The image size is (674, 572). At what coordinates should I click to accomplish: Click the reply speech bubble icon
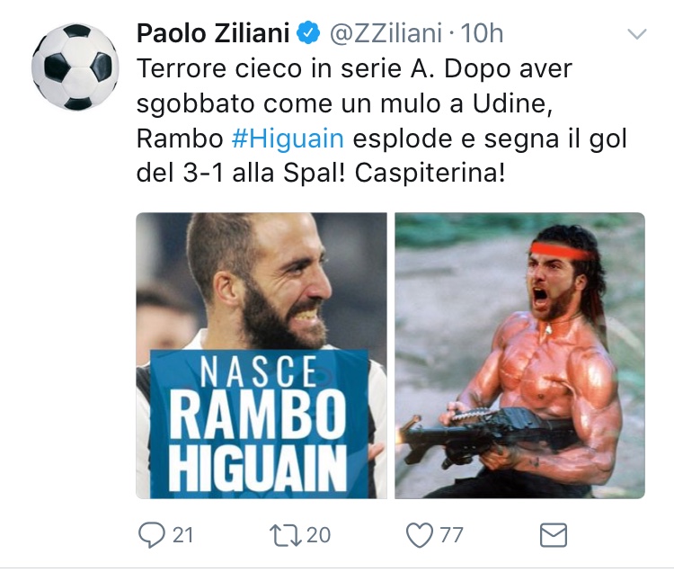[x=151, y=535]
